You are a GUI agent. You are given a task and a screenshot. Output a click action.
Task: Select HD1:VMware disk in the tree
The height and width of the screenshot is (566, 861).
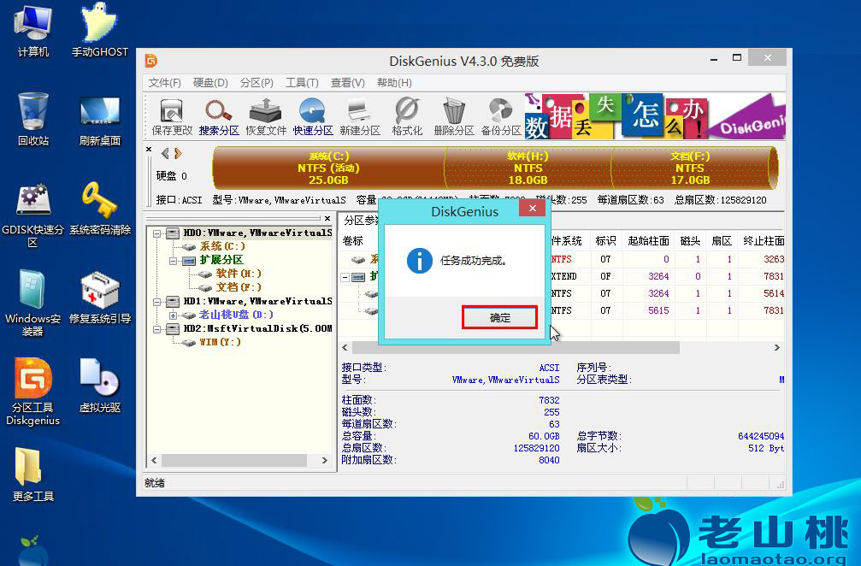[257, 302]
